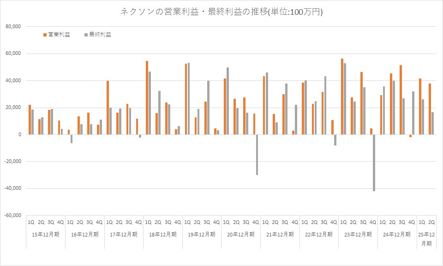
Task: Click the orange bar for 17年12月期 1Q
Action: click(108, 108)
